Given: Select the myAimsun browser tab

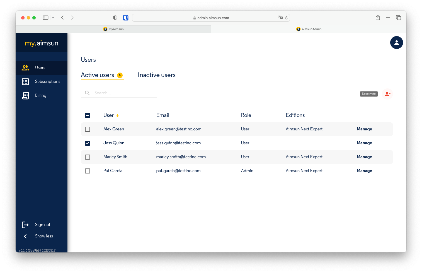Looking at the screenshot, I should coord(113,29).
